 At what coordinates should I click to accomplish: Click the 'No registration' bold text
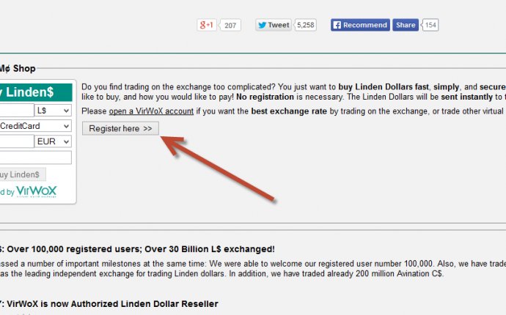[x=265, y=97]
